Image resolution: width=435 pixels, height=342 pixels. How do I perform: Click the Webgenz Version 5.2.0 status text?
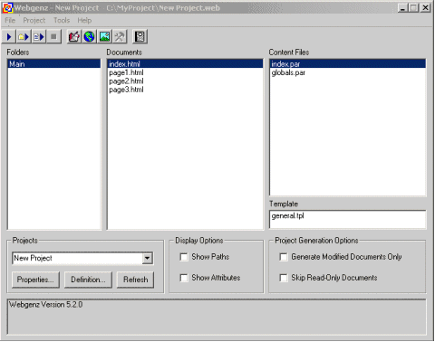(45, 305)
